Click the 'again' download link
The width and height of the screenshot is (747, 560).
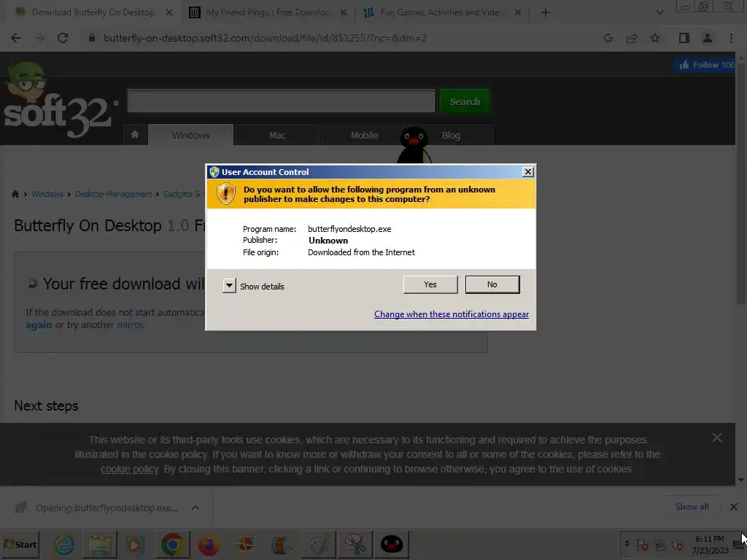39,324
